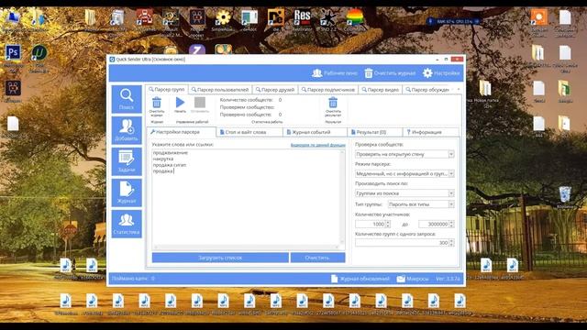
Task: Click the word продвижение in the keyword list
Action: tap(171, 153)
